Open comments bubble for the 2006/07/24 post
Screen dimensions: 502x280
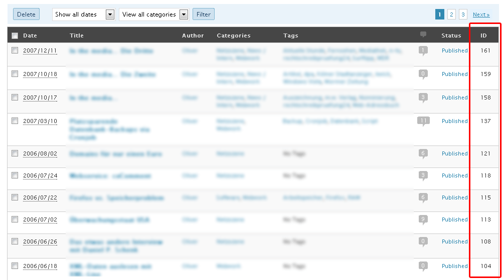(x=423, y=175)
